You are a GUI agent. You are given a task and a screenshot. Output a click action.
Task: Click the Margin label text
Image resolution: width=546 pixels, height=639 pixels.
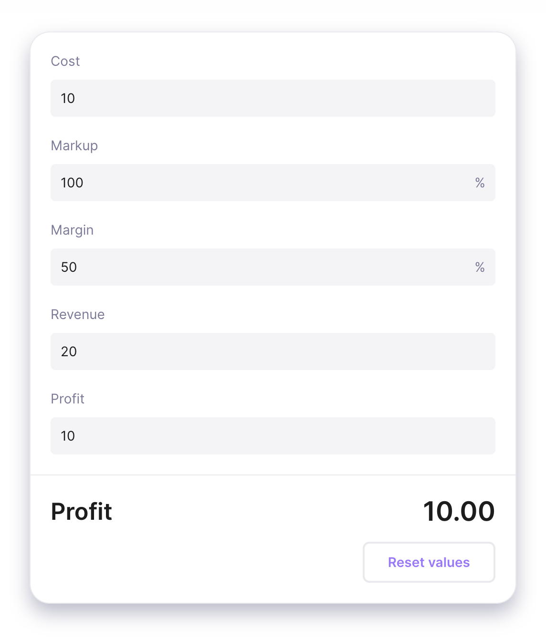pos(72,230)
